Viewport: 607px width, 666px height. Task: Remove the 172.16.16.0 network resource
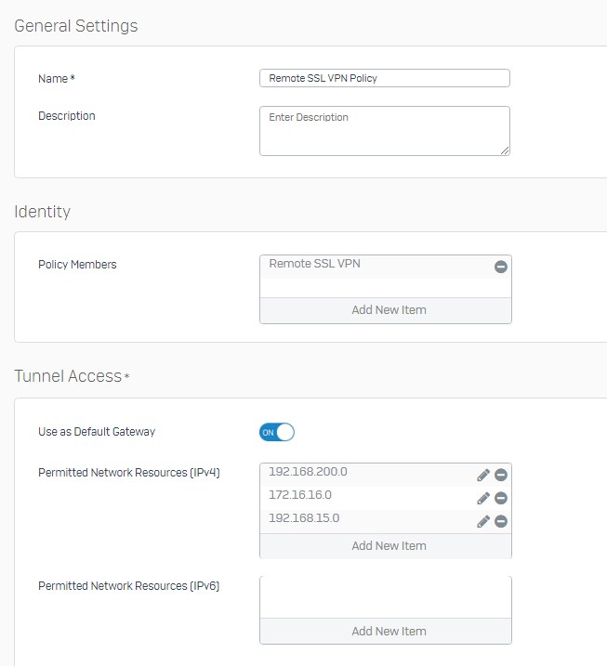[x=501, y=498]
